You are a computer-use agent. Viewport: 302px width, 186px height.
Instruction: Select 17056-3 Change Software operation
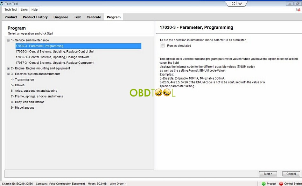(53, 57)
